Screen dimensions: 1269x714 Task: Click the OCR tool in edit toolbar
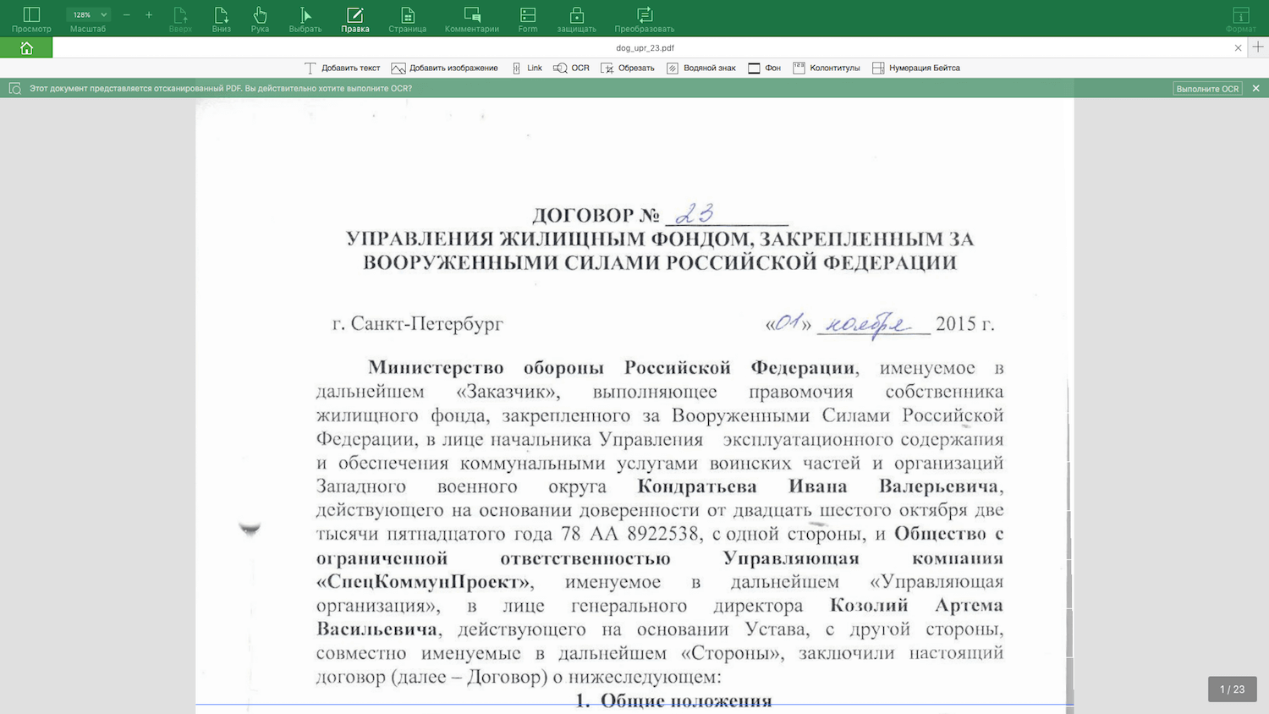point(571,68)
